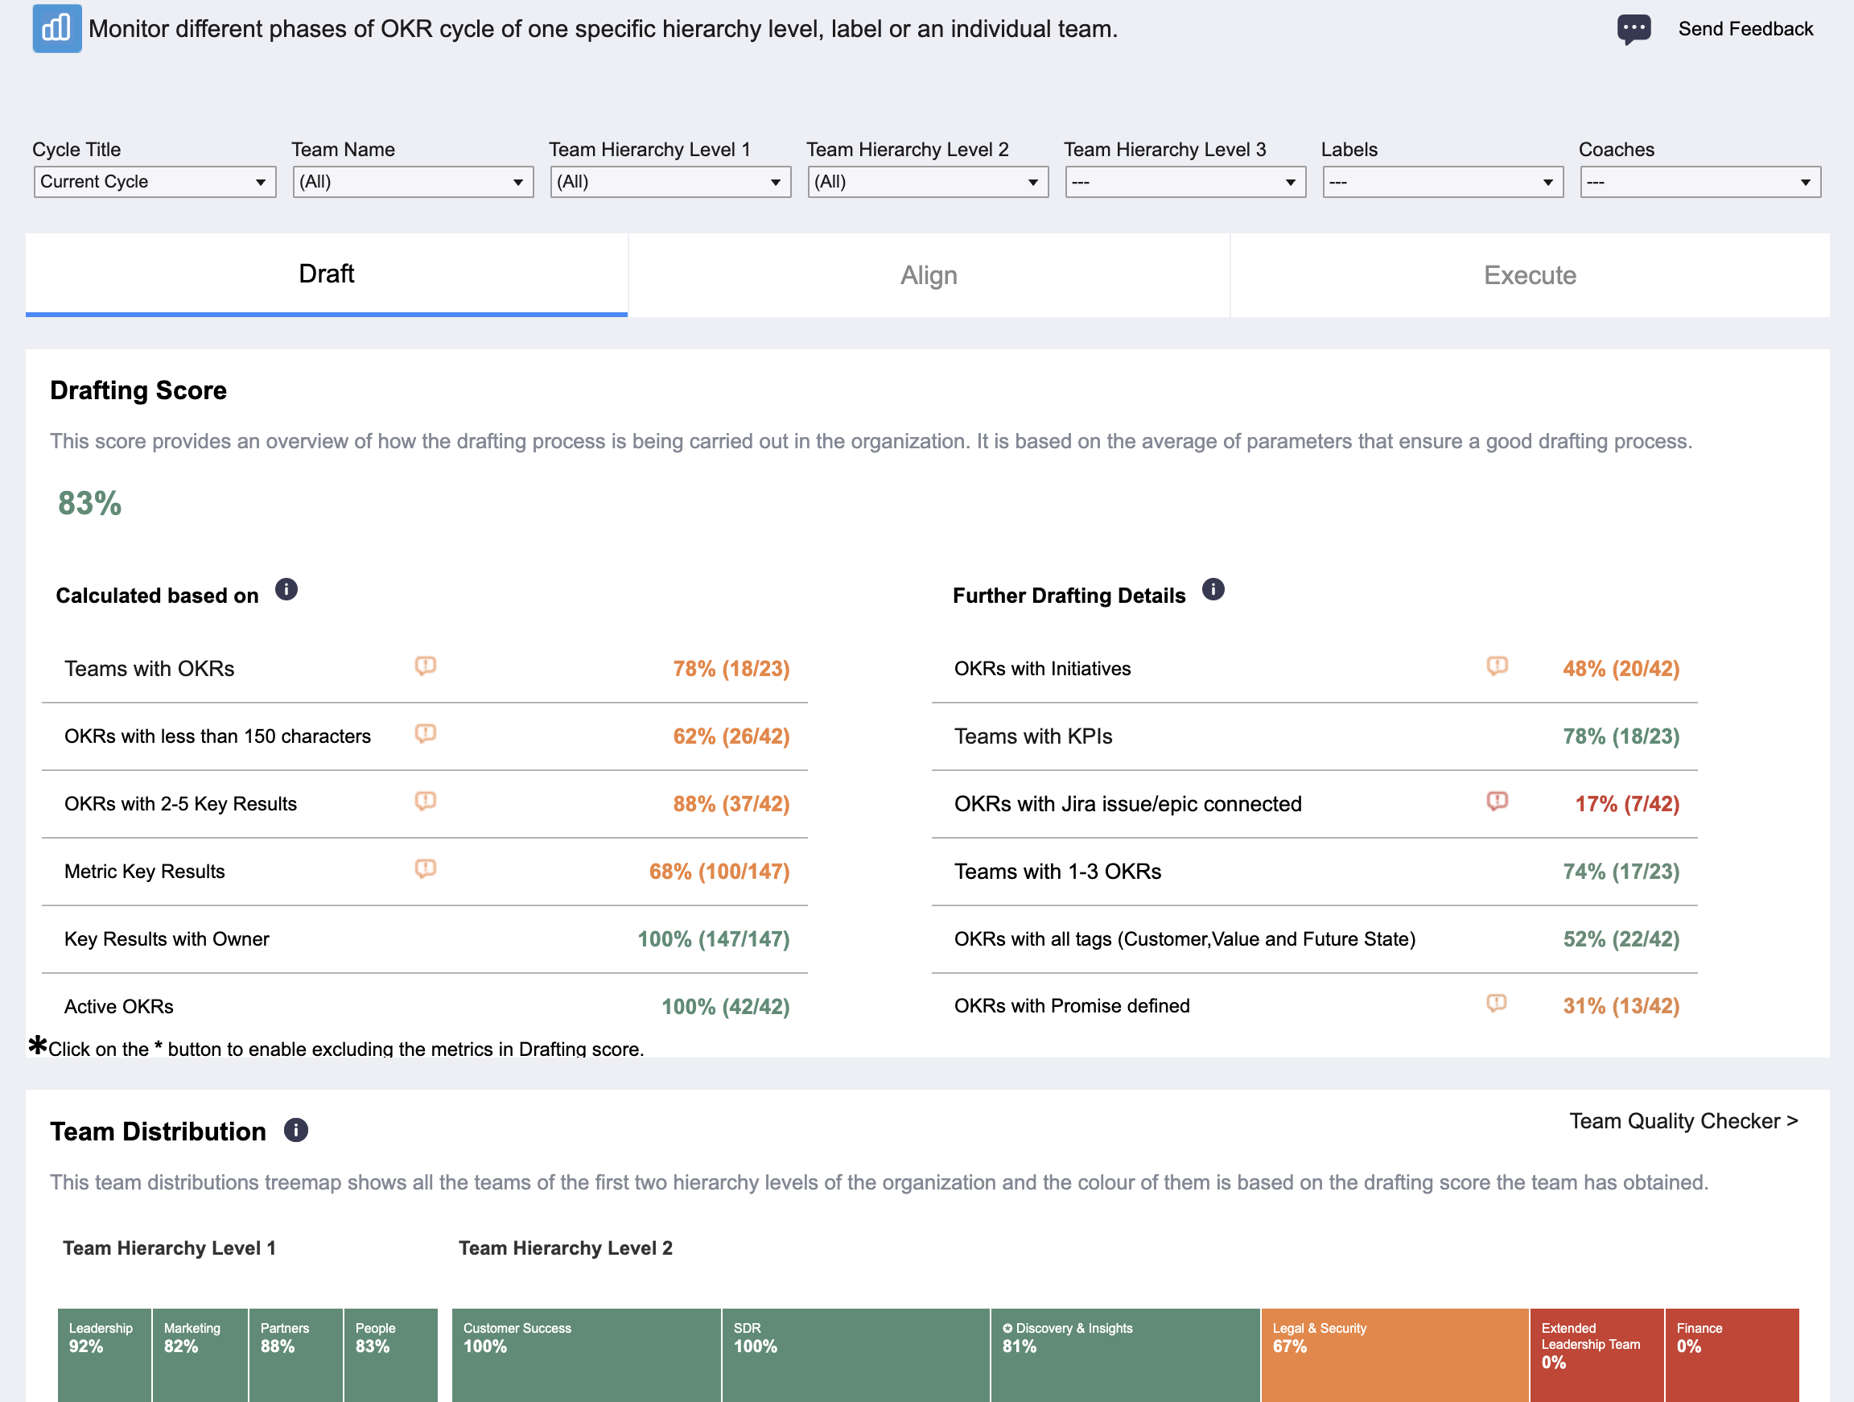Open the Coaches filter dropdown
1854x1402 pixels.
click(1700, 182)
